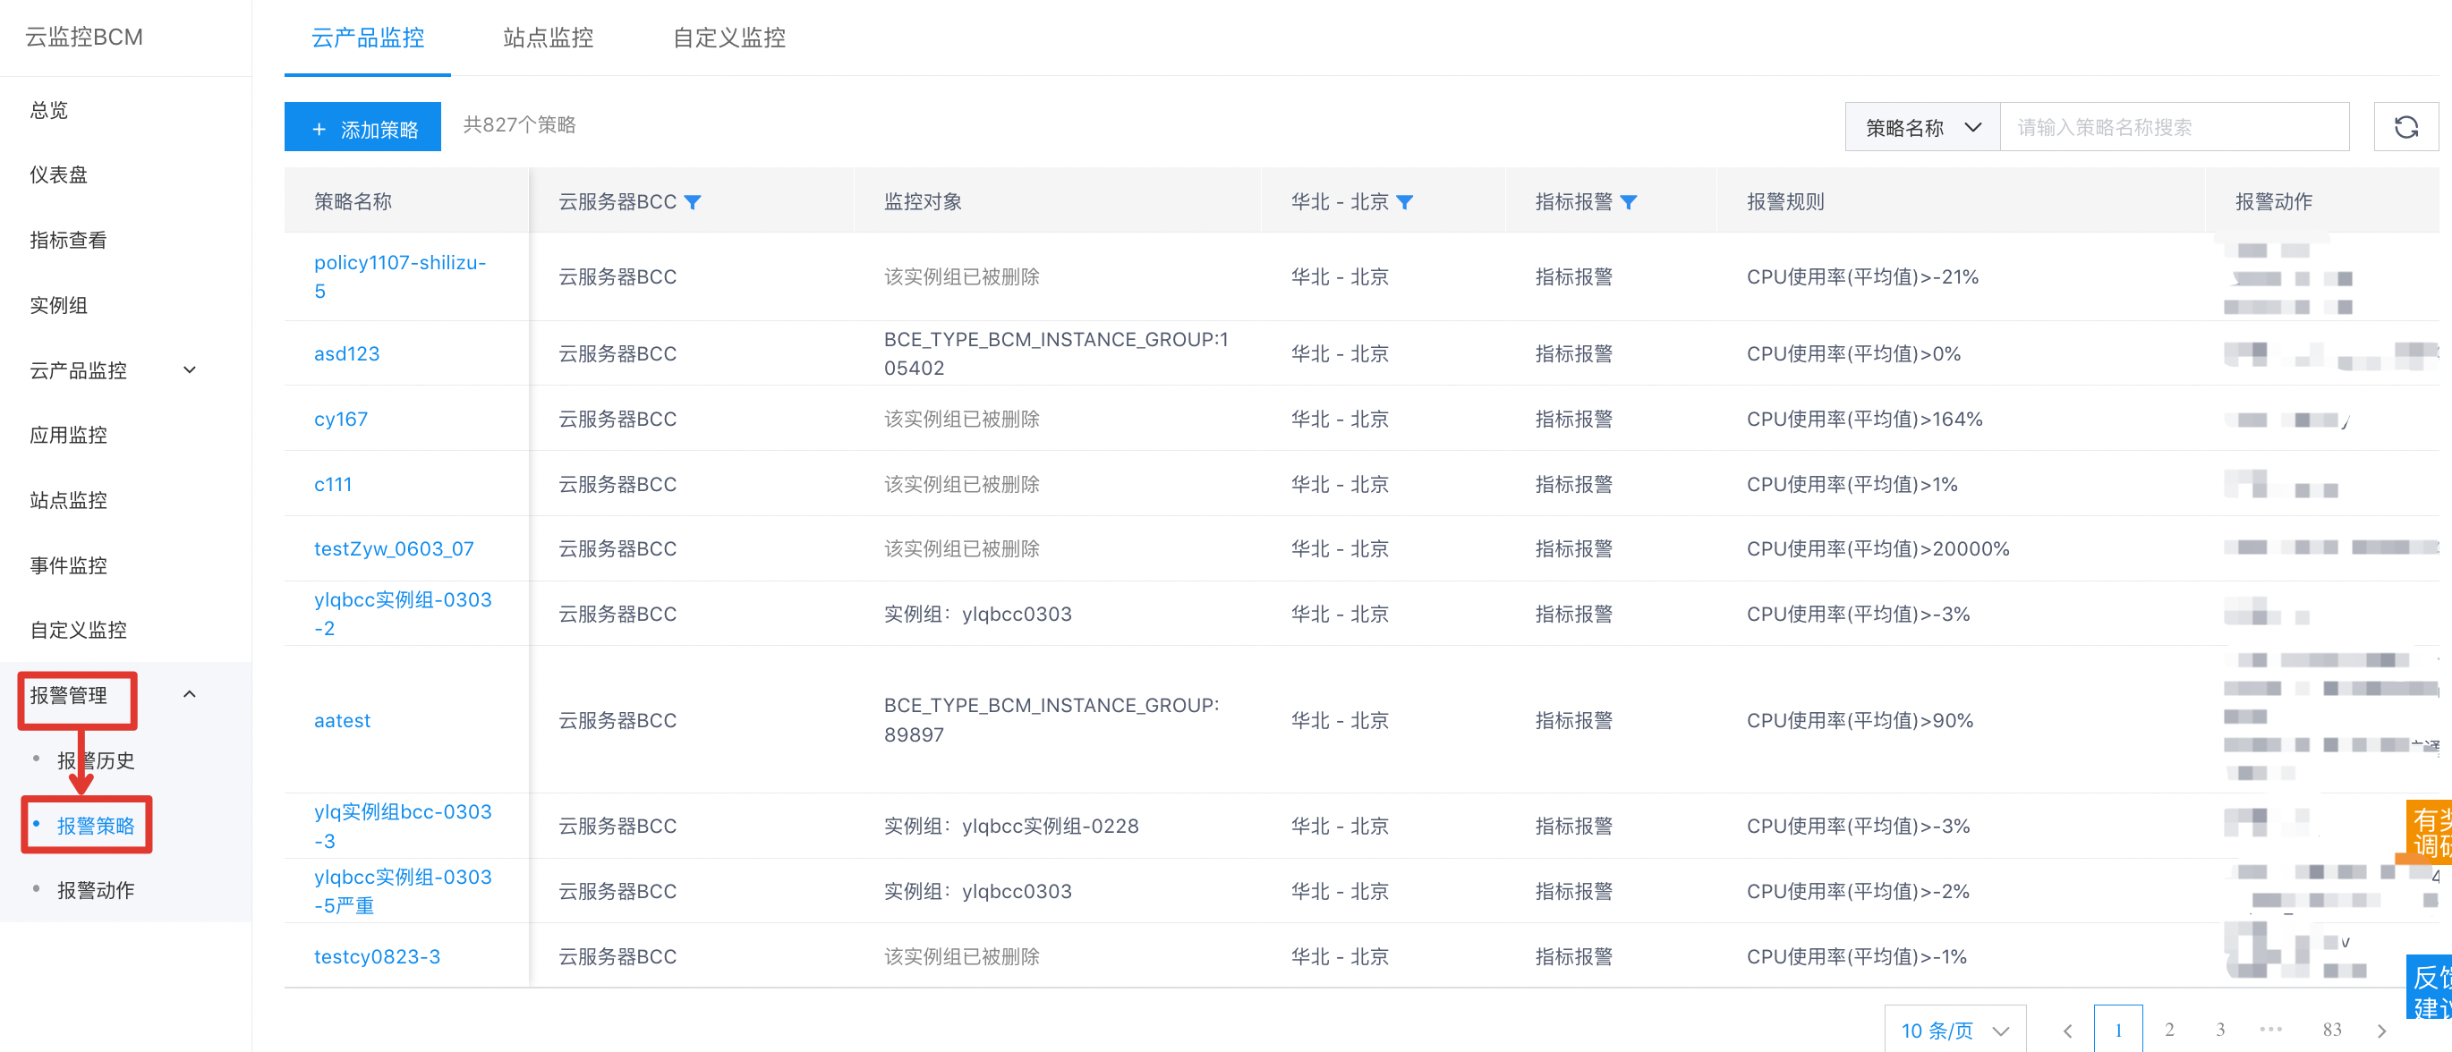The height and width of the screenshot is (1052, 2452).
Task: Open filter icon on 指标报警 column
Action: coord(1628,201)
